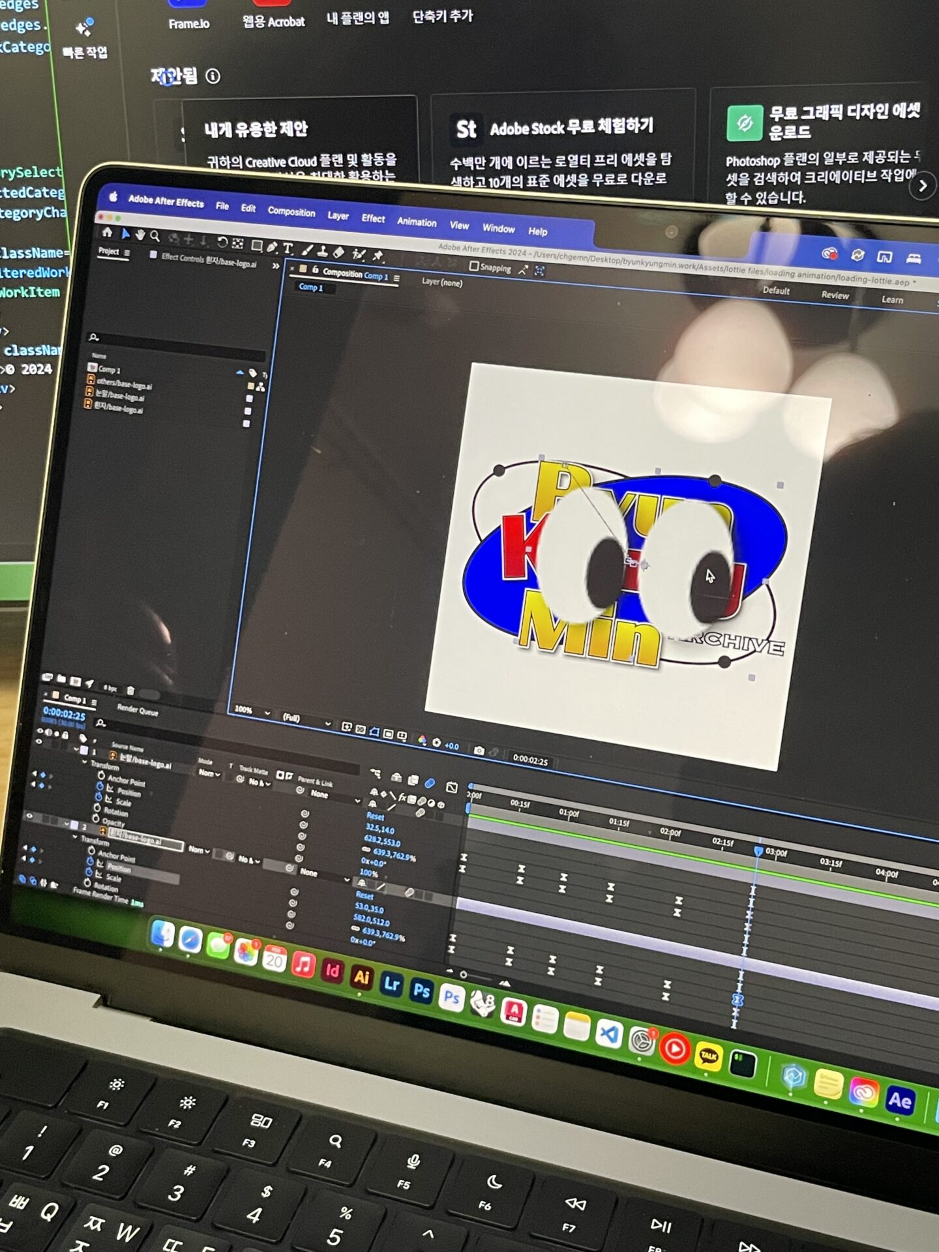The width and height of the screenshot is (939, 1252).
Task: Click the Home icon in the toolbar
Action: (x=108, y=232)
